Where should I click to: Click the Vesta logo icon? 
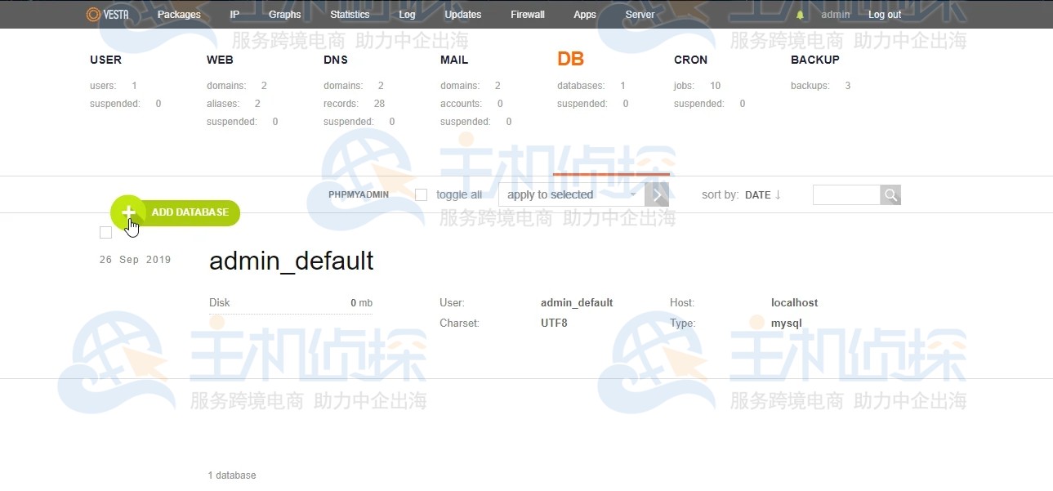[91, 14]
